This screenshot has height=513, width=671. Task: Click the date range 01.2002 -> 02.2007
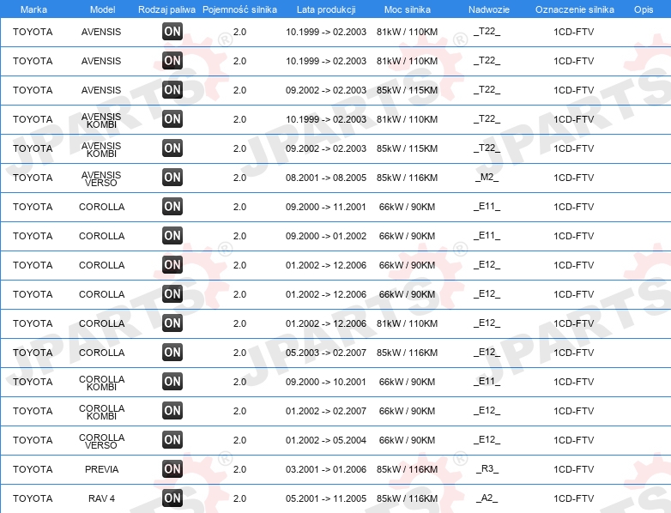tap(326, 411)
